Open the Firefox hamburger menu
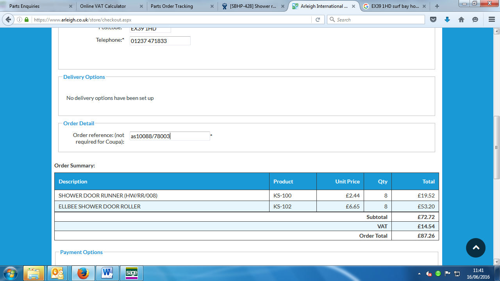 491,20
